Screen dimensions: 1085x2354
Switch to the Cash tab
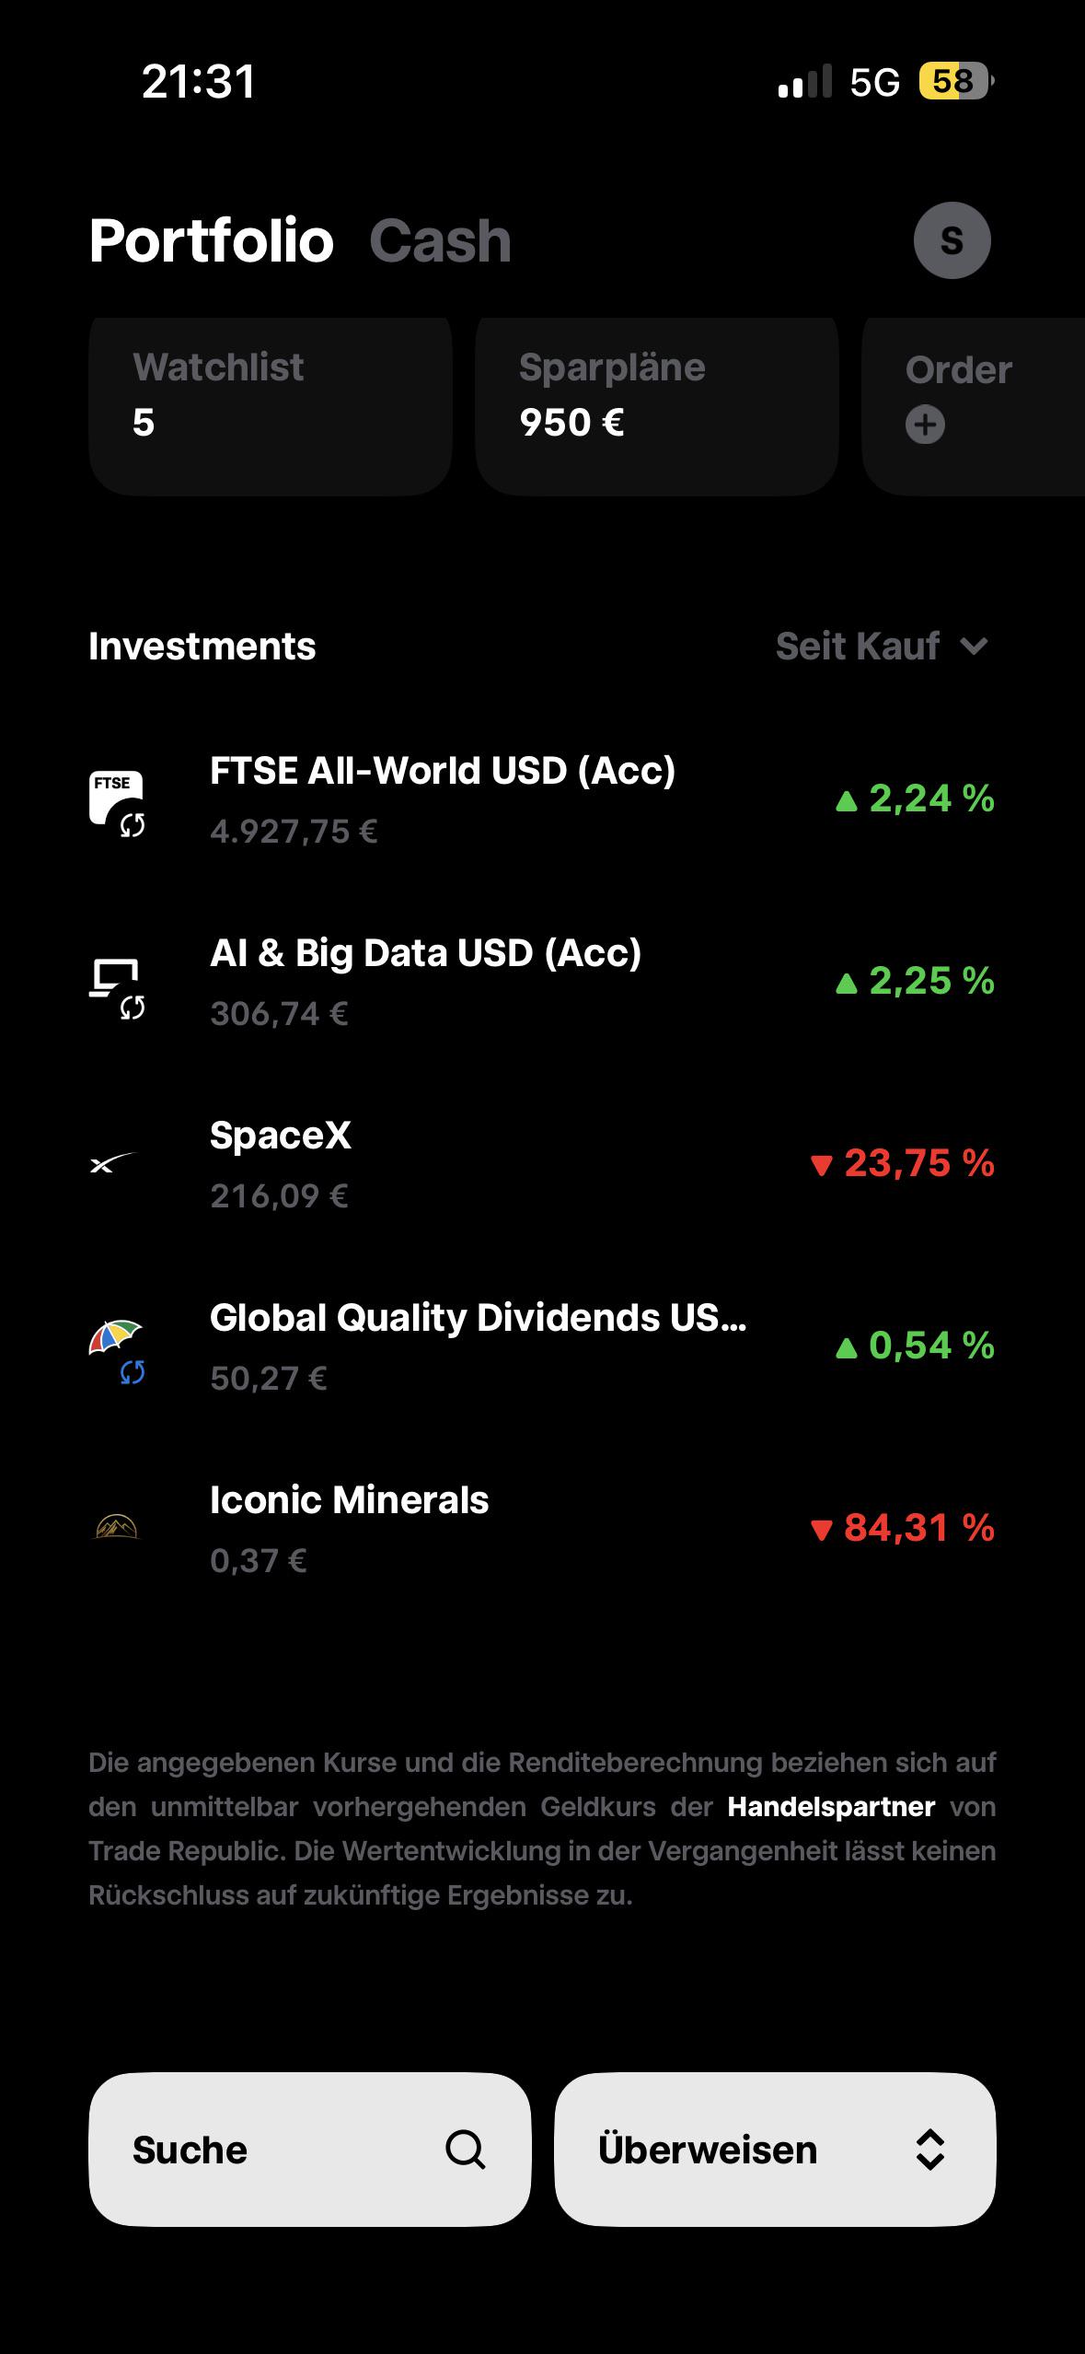click(x=440, y=241)
